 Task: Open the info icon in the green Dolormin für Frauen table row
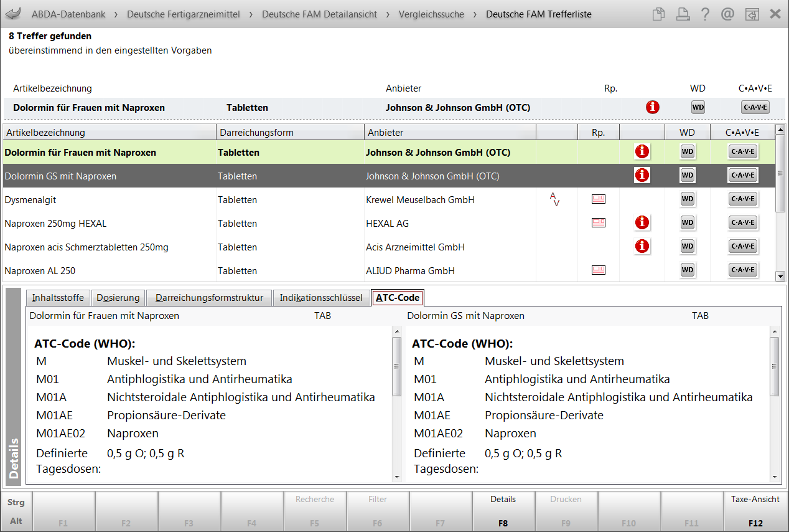(x=642, y=151)
